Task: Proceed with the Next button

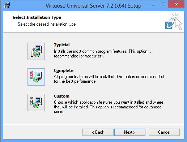Action: (130, 132)
